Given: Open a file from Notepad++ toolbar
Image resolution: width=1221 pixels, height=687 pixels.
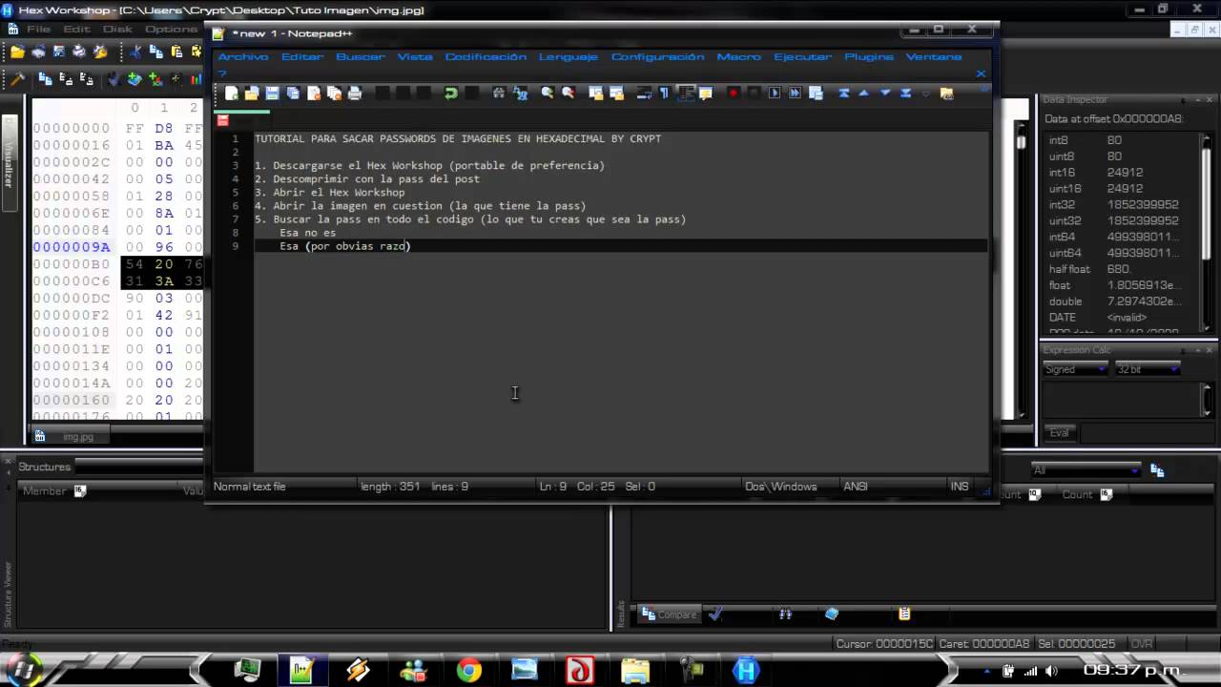Looking at the screenshot, I should click(x=252, y=93).
